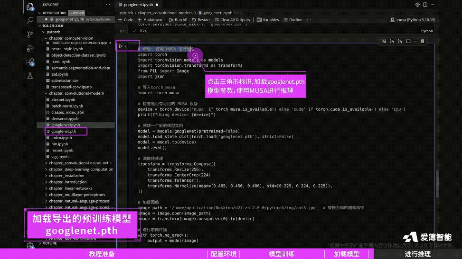Viewport: 462px width, 259px height.
Task: Click the Split Cell toolbar icon
Action: click(408, 41)
